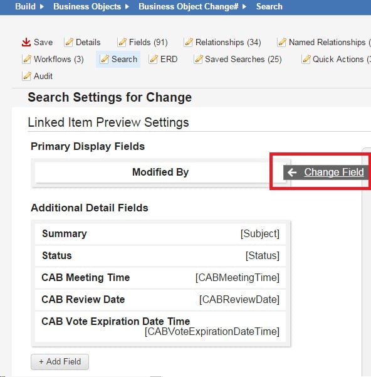The height and width of the screenshot is (377, 371).
Task: Click the left arrow icon on Change Field
Action: tap(292, 172)
